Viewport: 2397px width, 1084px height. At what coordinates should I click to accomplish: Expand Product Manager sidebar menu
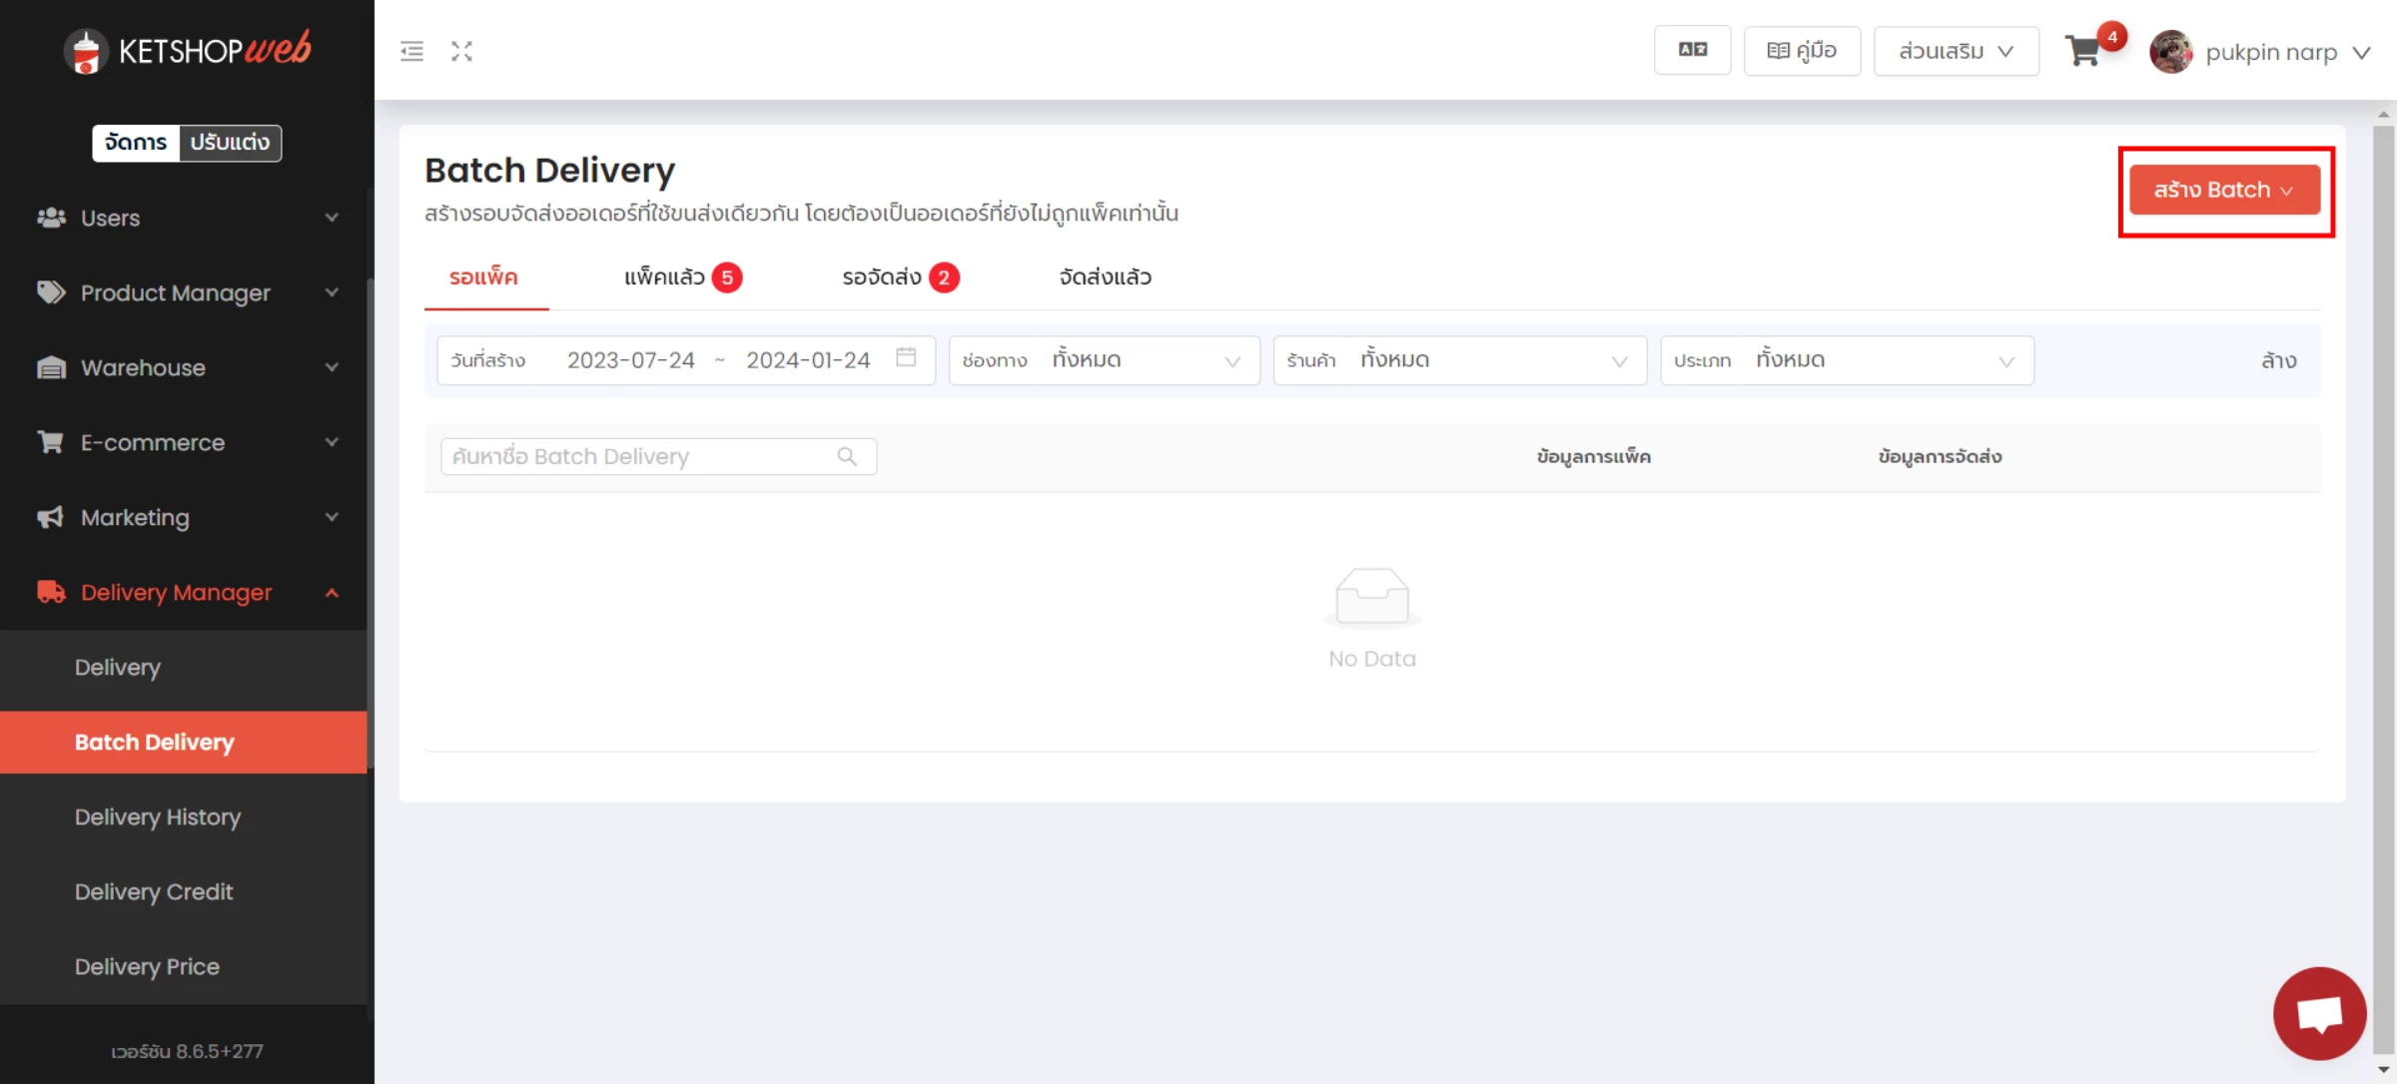pyautogui.click(x=186, y=292)
